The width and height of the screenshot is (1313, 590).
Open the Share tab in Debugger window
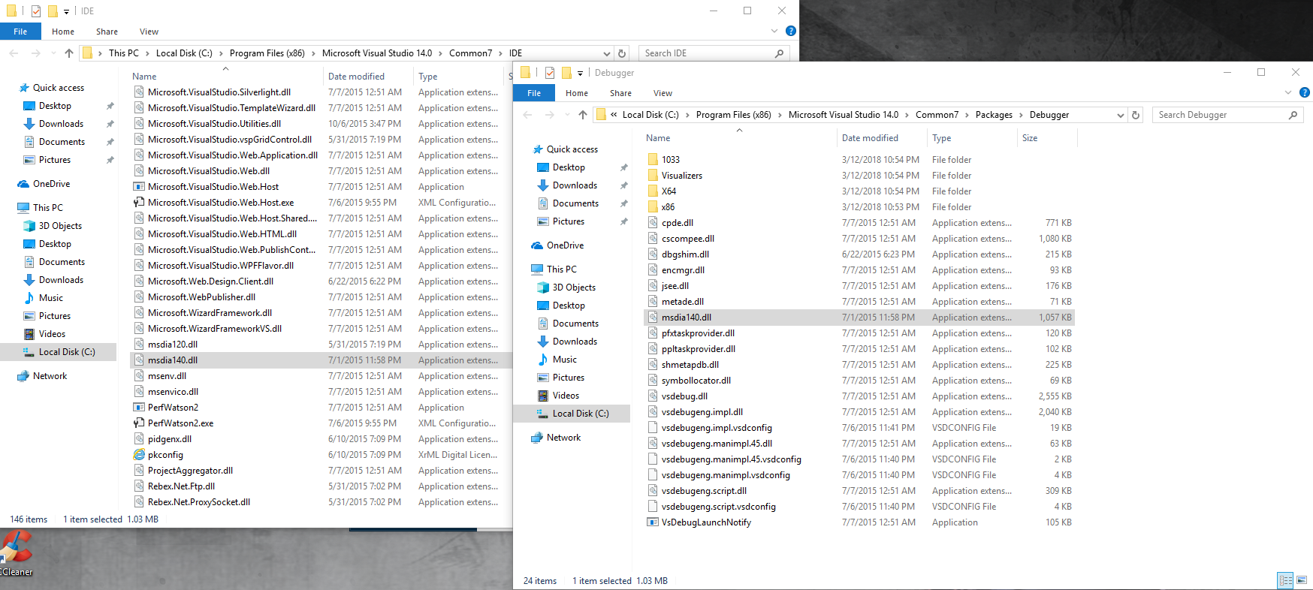(620, 93)
